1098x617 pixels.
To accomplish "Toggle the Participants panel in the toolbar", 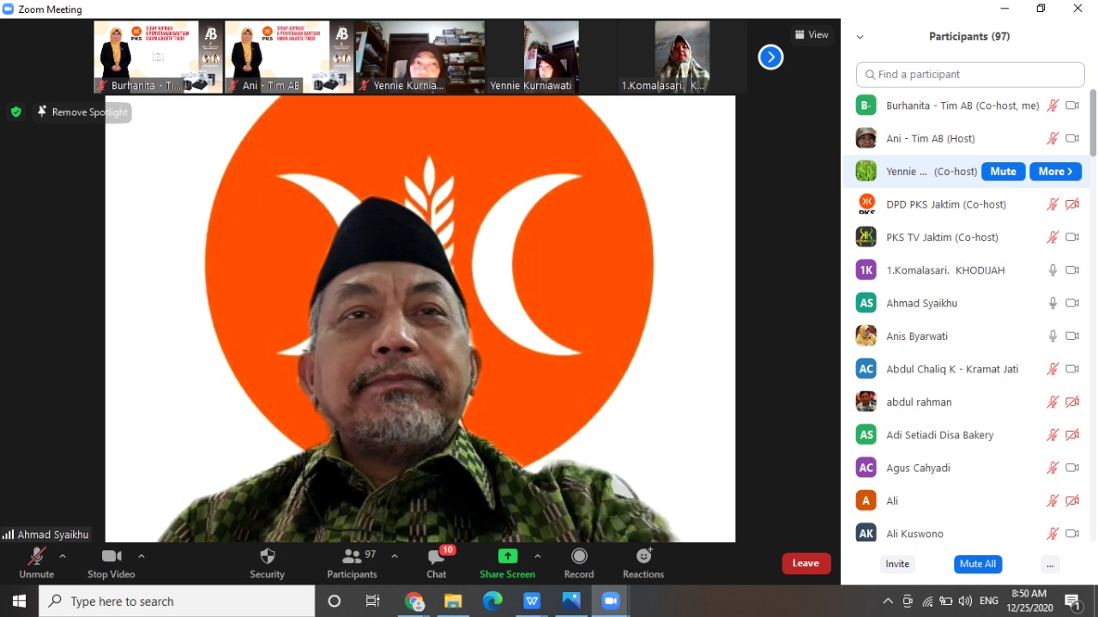I will click(352, 557).
